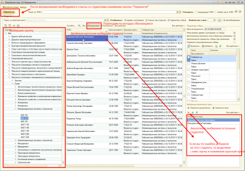This screenshot has width=245, height=171.
Task: Focus the Поиск по ФИО search field
Action: 109,12
